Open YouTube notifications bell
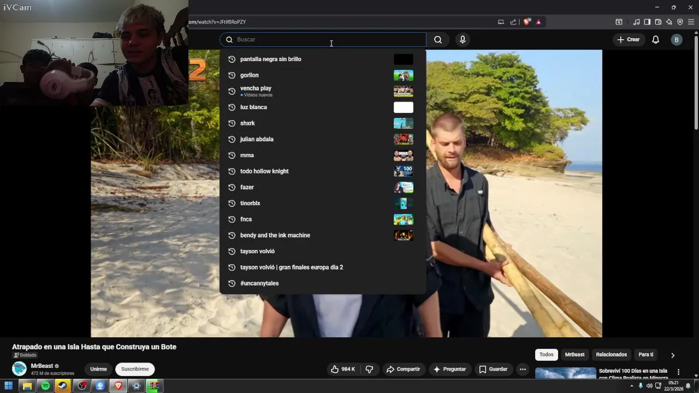The height and width of the screenshot is (393, 699). coord(655,39)
